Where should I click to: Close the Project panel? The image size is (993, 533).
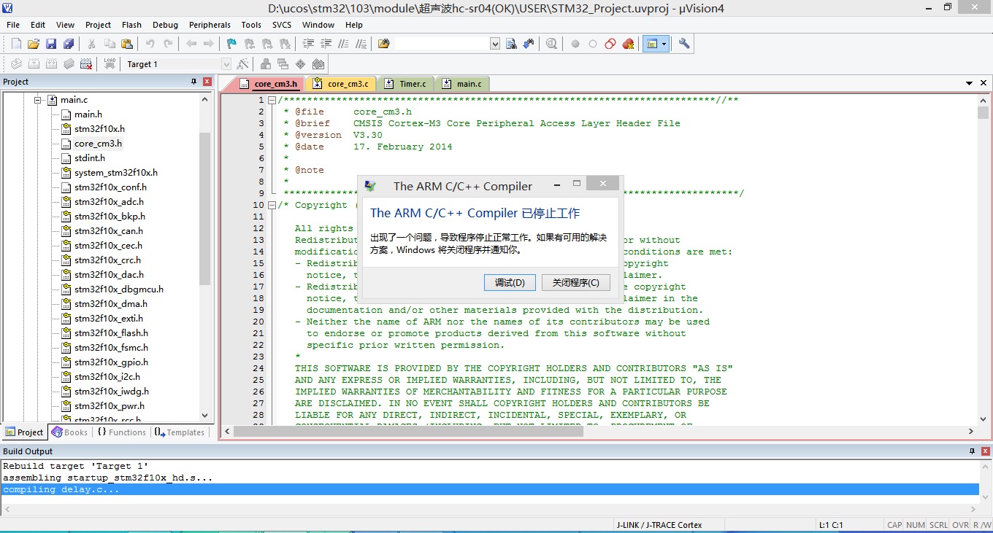207,82
